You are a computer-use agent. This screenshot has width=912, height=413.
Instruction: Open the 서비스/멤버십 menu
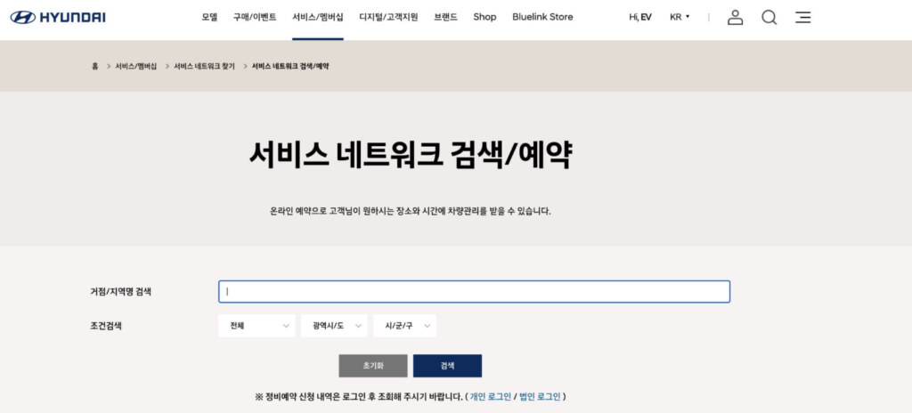318,18
